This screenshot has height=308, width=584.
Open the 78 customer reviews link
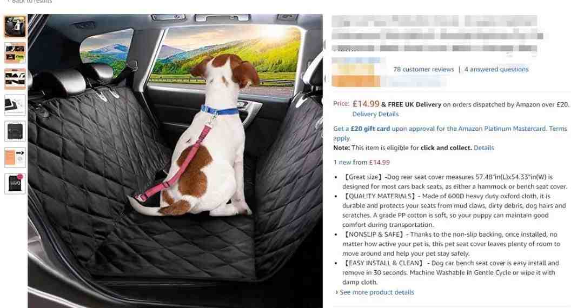[423, 69]
